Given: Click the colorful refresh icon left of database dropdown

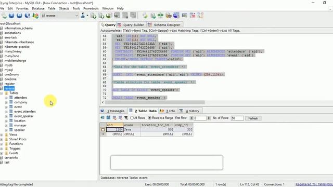Looking at the screenshot, I should pos(35,16).
